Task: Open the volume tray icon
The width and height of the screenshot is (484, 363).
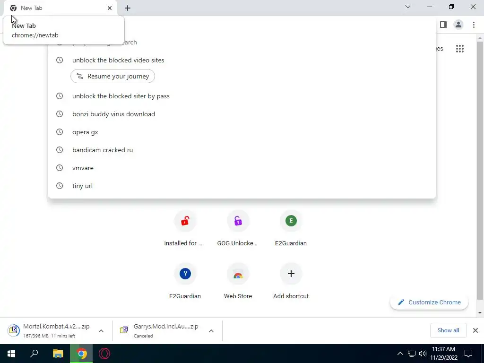Action: click(x=423, y=354)
